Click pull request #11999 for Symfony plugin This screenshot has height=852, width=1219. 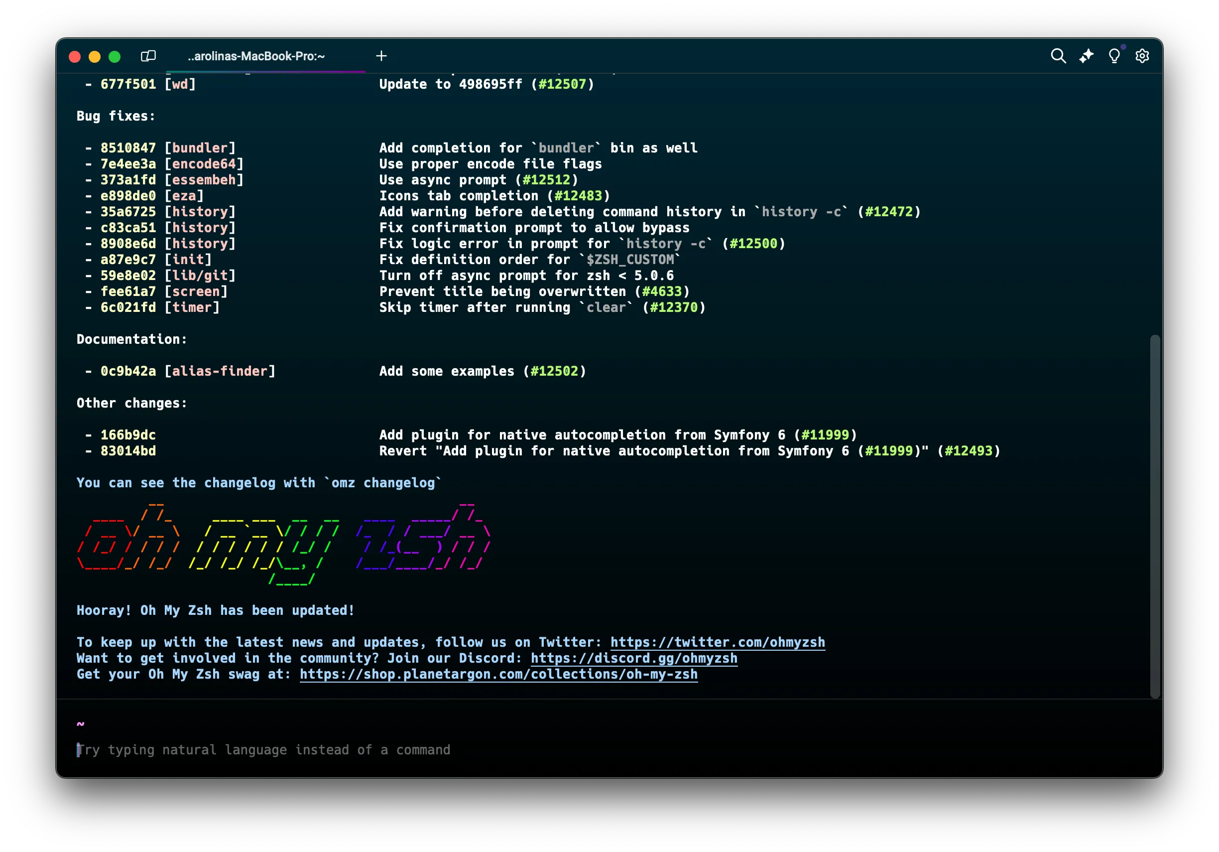tap(825, 434)
